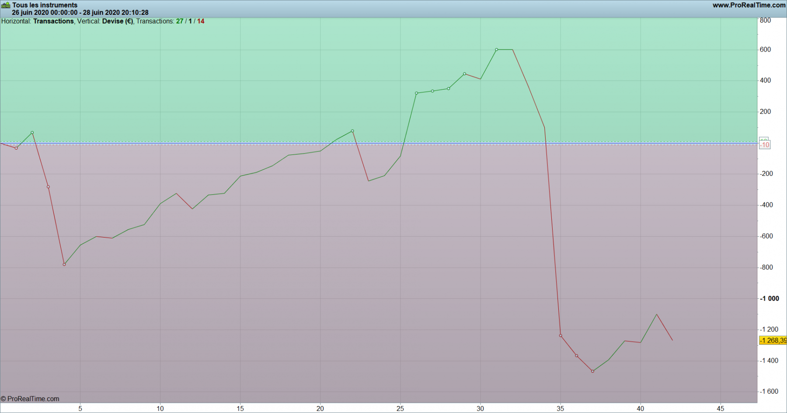Click the lowest data-point marker near -1 400

click(x=593, y=371)
